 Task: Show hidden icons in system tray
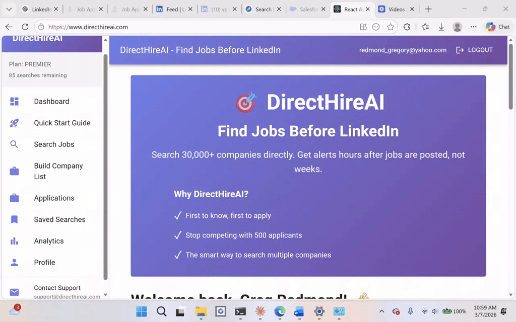click(381, 311)
